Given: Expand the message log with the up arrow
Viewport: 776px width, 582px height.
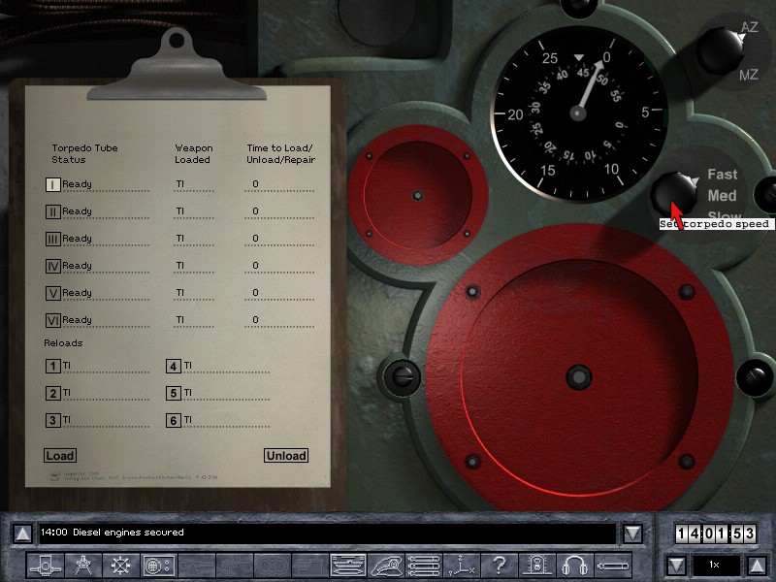Looking at the screenshot, I should [x=21, y=533].
